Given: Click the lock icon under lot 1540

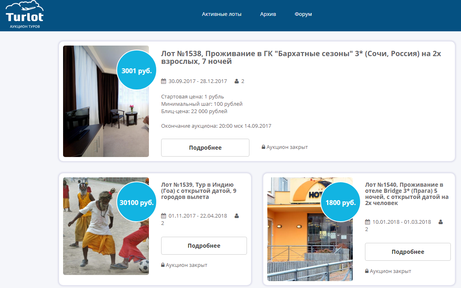Looking at the screenshot, I should click(x=367, y=271).
